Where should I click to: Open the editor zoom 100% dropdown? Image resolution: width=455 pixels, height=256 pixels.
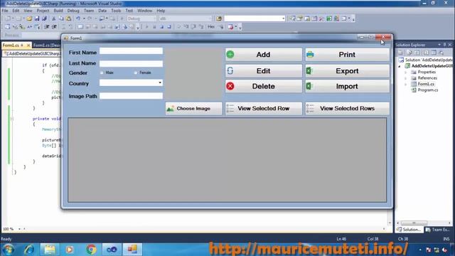[19, 229]
